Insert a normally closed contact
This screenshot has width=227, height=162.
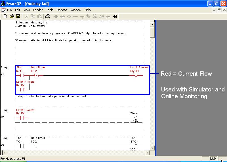[x=62, y=17]
